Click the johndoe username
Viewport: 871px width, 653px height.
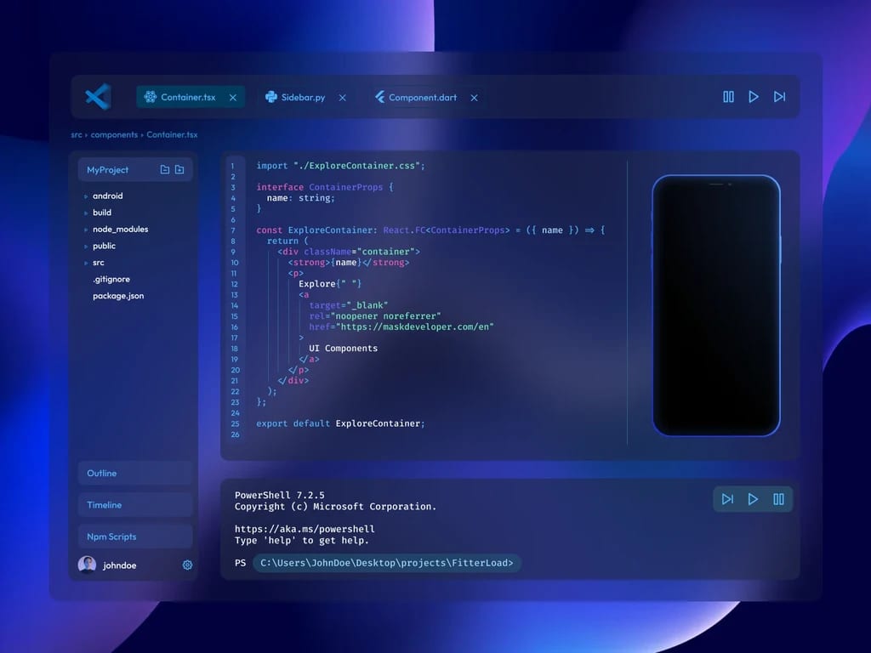[x=119, y=565]
